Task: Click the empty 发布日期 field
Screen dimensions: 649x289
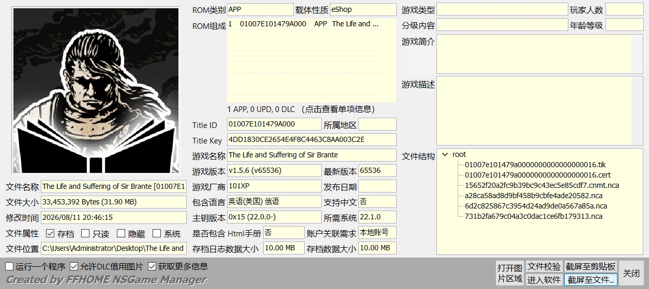Action: 377,186
